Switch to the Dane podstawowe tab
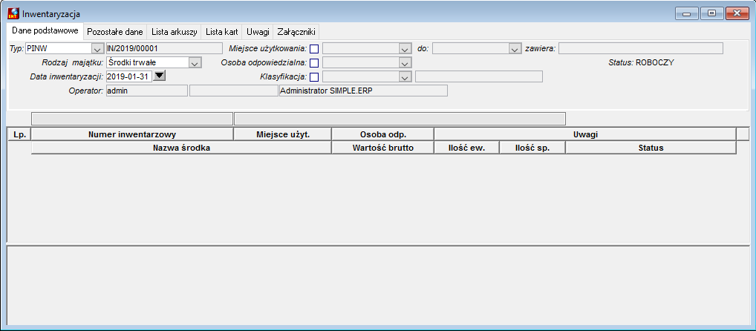The width and height of the screenshot is (756, 331). [45, 31]
